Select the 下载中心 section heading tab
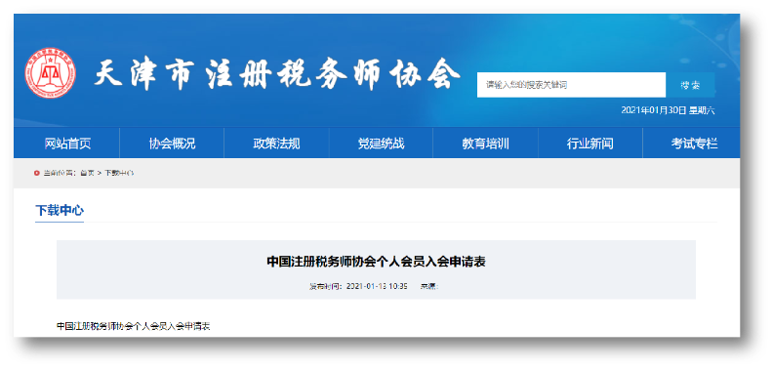This screenshot has width=773, height=370. 60,211
